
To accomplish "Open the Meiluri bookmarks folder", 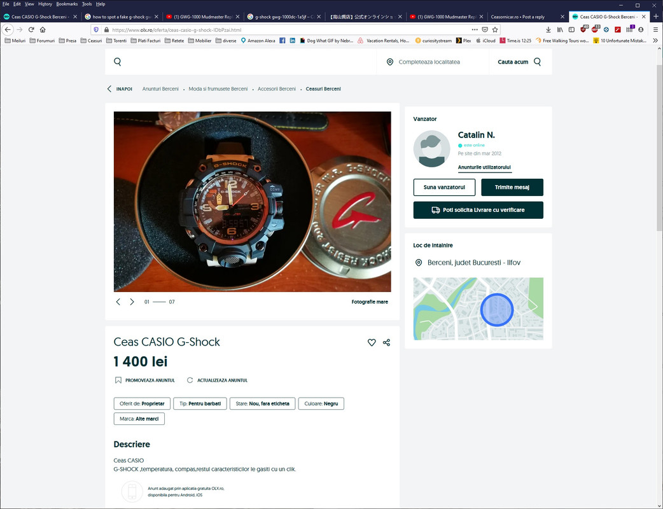I will (x=15, y=41).
